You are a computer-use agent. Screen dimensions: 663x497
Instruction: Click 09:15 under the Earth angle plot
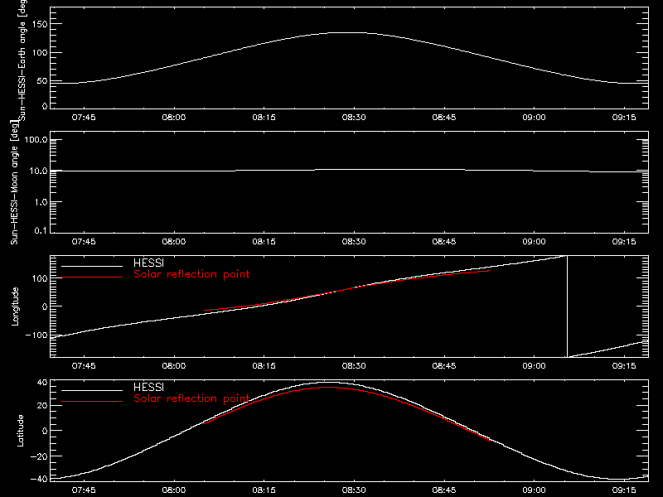(x=624, y=118)
